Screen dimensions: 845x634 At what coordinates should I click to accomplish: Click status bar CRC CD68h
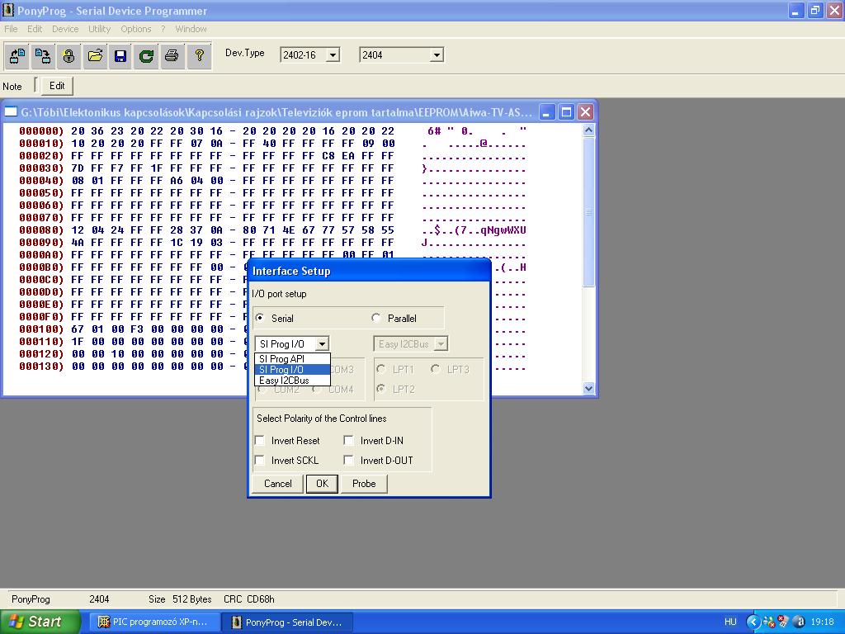coord(249,599)
